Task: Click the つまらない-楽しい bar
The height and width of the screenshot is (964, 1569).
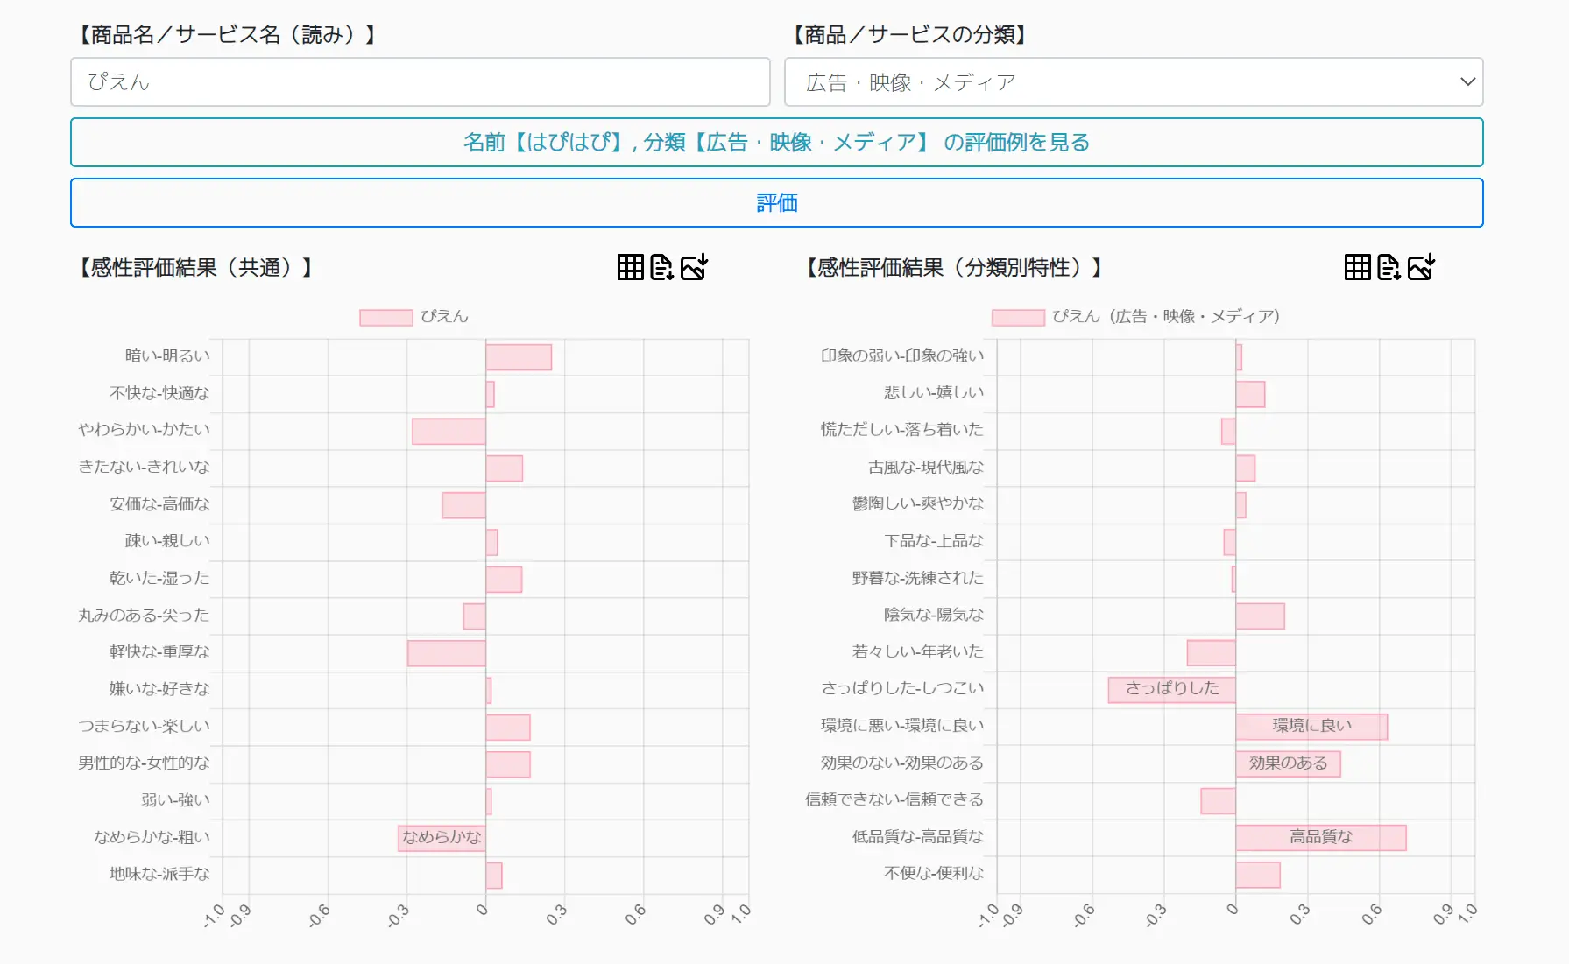Action: click(508, 727)
